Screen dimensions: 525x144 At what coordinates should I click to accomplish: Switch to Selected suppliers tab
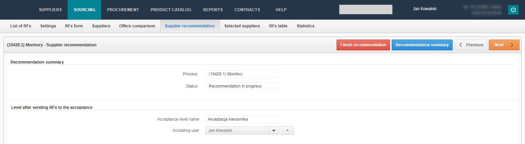(x=242, y=26)
